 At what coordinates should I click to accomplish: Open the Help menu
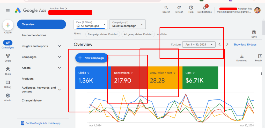[191, 10]
